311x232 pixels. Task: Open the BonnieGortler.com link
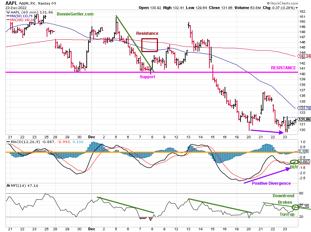(x=75, y=14)
